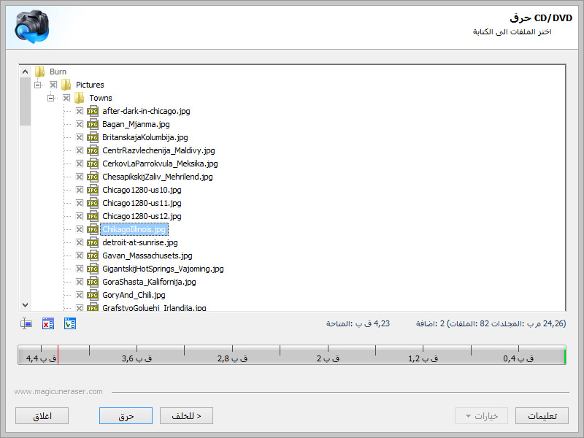The width and height of the screenshot is (584, 438).
Task: Click JPG icon of CerkovLaParrokvula_Meksika.jpg
Action: [93, 164]
